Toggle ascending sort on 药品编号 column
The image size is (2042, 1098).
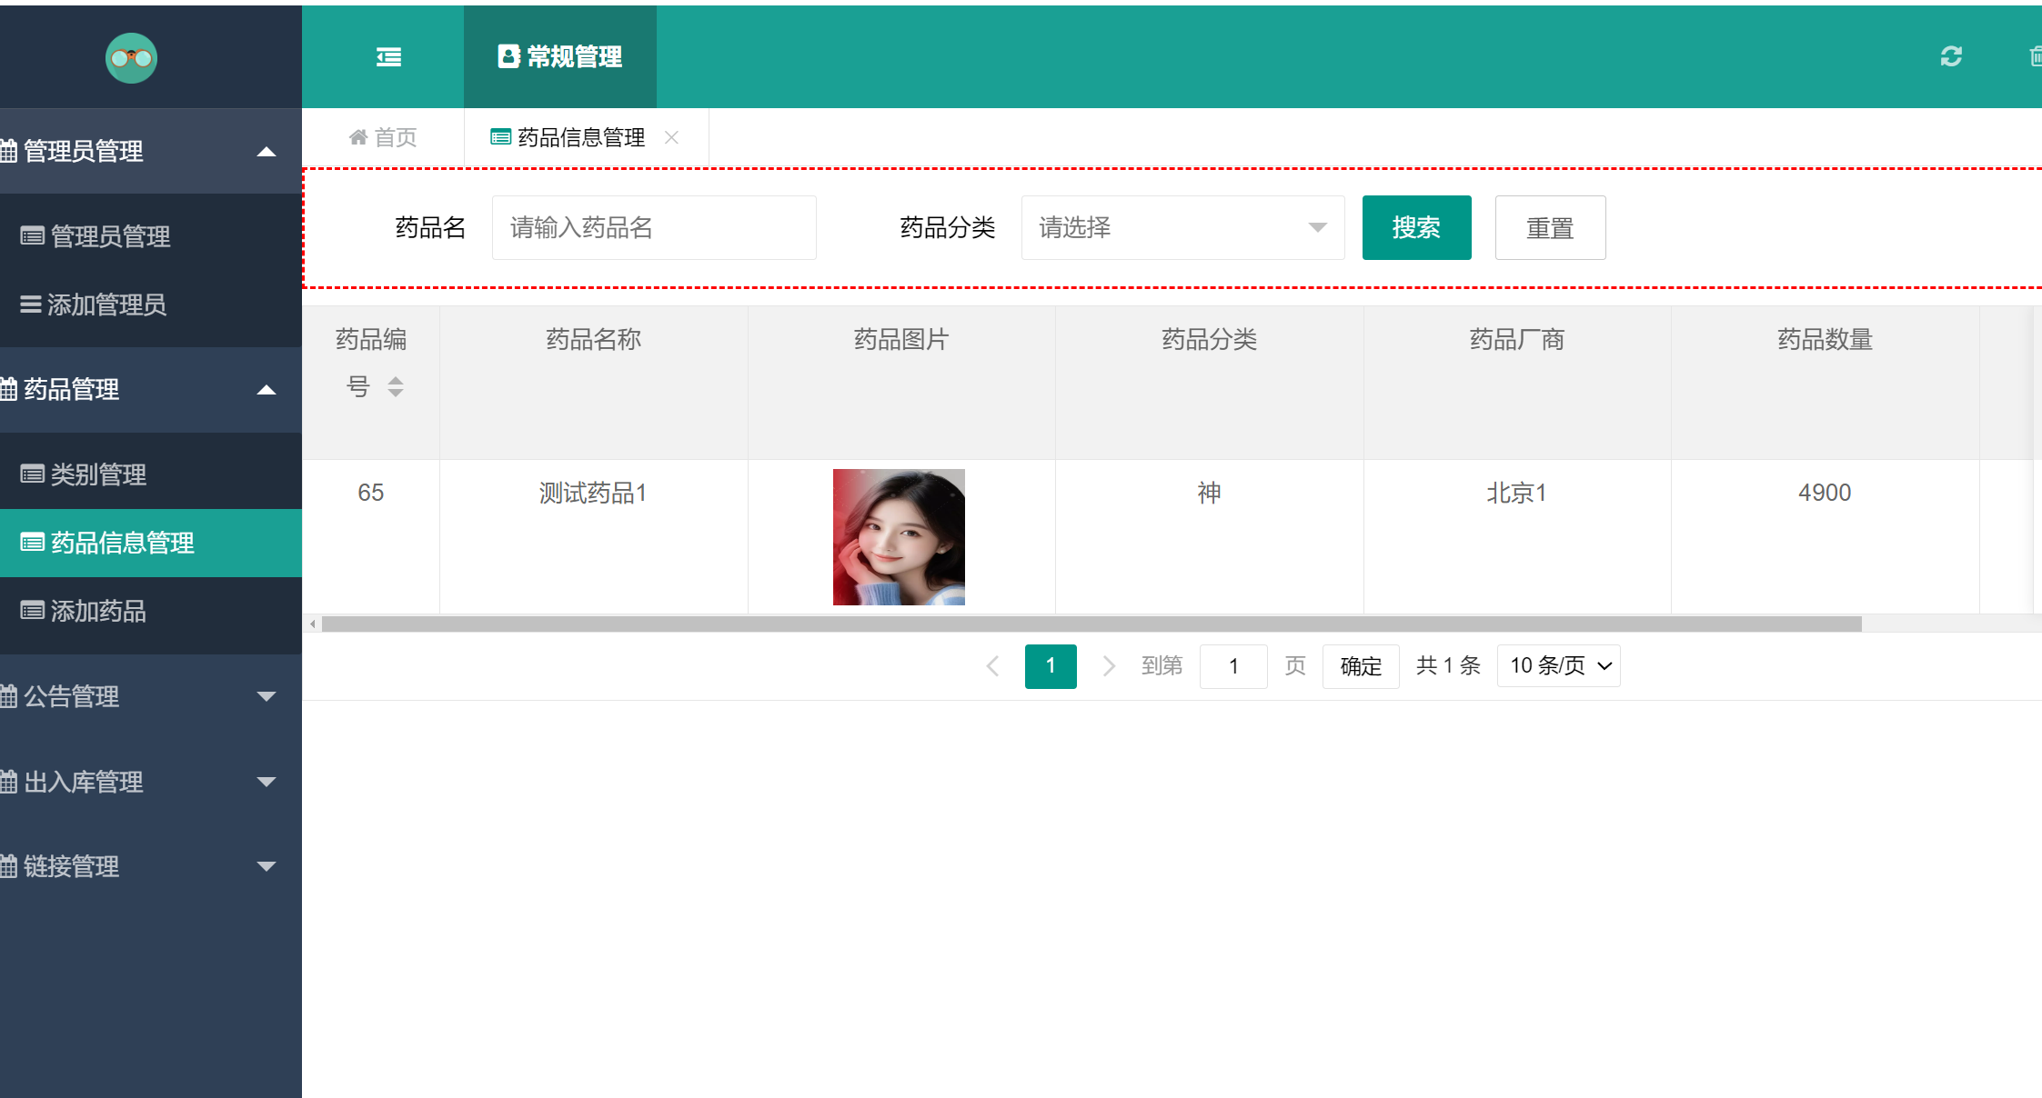click(x=397, y=381)
